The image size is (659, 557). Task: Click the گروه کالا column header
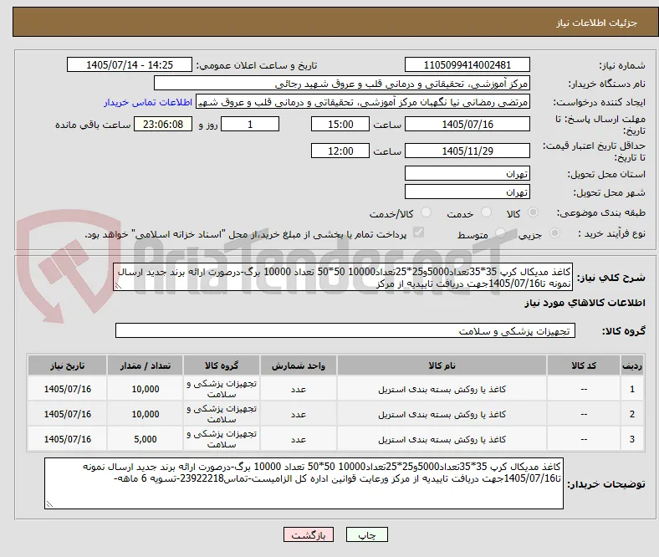[222, 365]
